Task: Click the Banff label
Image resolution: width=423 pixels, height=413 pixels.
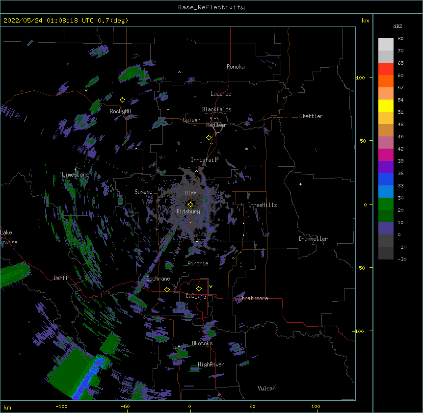Action: 61,278
